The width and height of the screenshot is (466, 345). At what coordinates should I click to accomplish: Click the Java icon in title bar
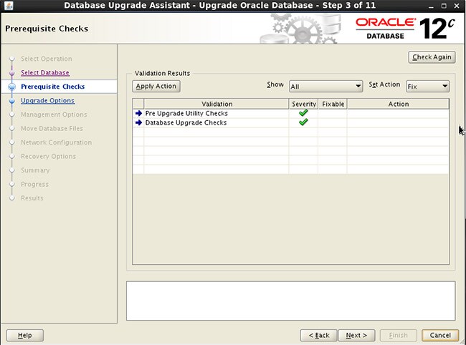9,5
